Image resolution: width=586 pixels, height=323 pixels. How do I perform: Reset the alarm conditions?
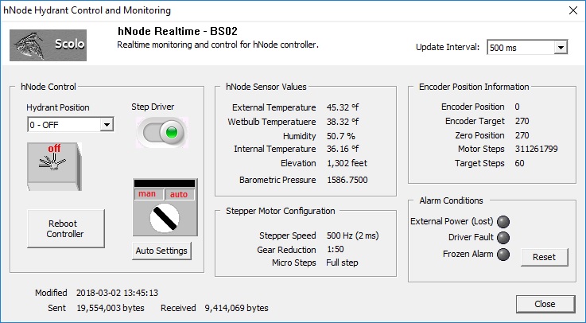[544, 257]
